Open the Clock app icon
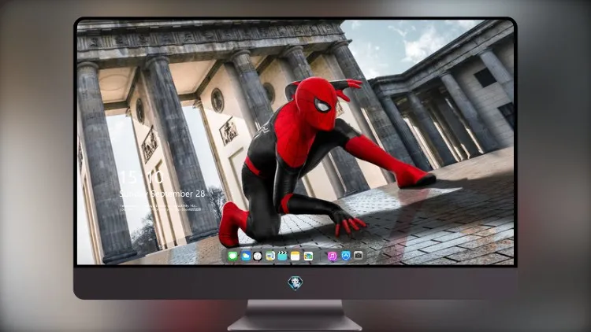591x332 pixels. (x=258, y=256)
